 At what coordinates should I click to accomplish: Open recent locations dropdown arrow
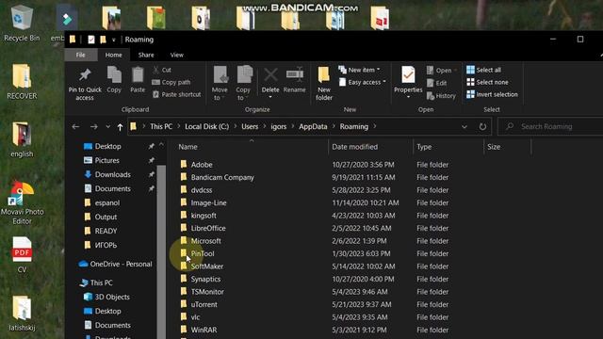(107, 127)
